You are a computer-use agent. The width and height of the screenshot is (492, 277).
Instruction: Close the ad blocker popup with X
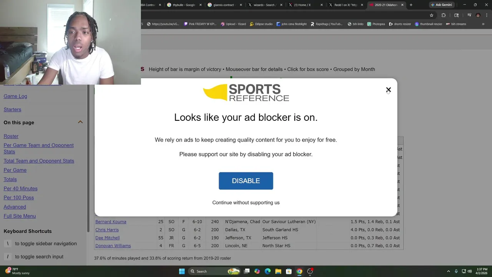click(388, 90)
